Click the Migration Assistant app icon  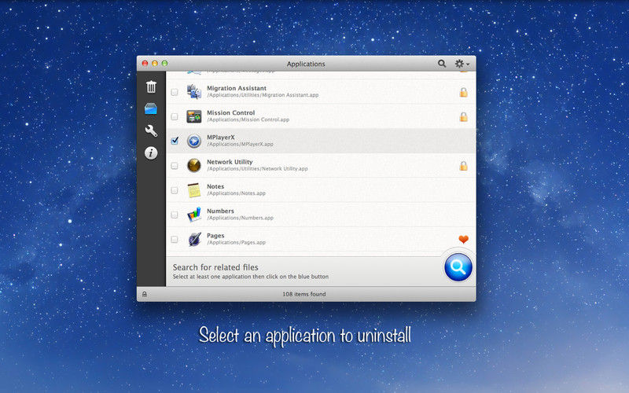pos(194,92)
